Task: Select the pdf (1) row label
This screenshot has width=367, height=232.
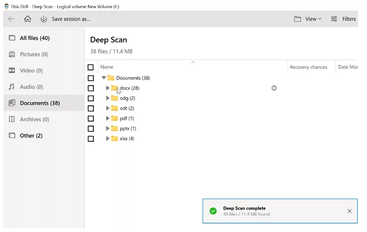Action: (127, 118)
